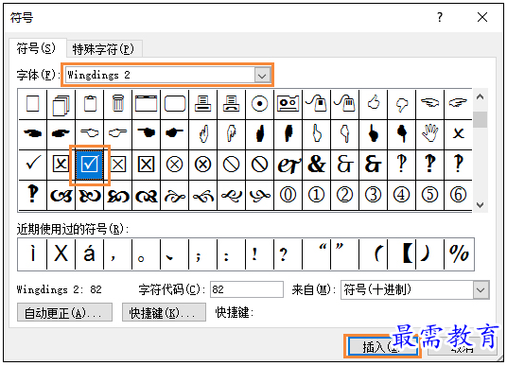Viewport: 507px width, 366px height.
Task: Click the 快捷键(K)... button
Action: [164, 312]
